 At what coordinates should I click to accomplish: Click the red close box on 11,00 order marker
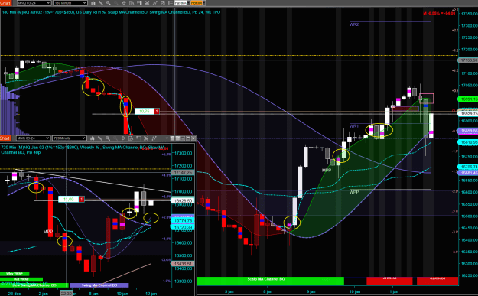pos(81,199)
